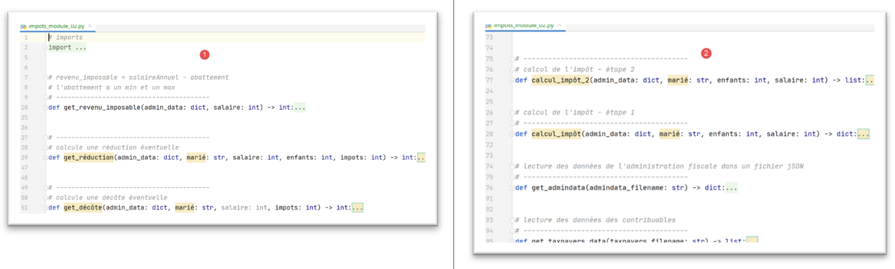The width and height of the screenshot is (895, 269).
Task: Click the red number 2 badge
Action: click(706, 54)
